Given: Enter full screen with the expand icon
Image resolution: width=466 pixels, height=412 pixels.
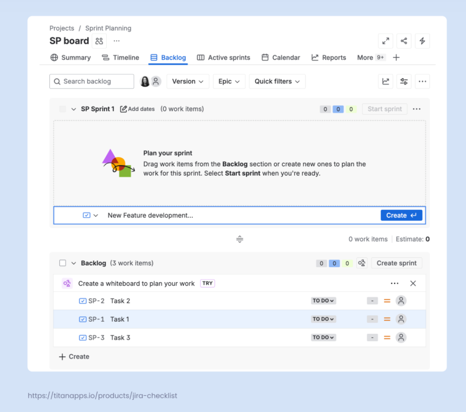Looking at the screenshot, I should 385,41.
